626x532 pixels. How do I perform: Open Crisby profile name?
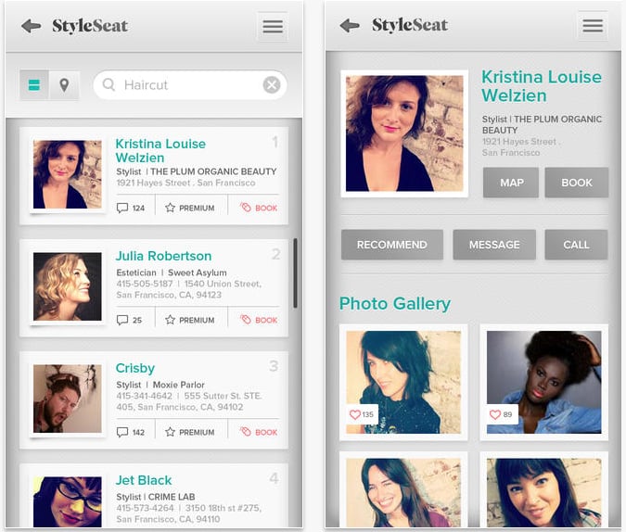click(x=135, y=368)
